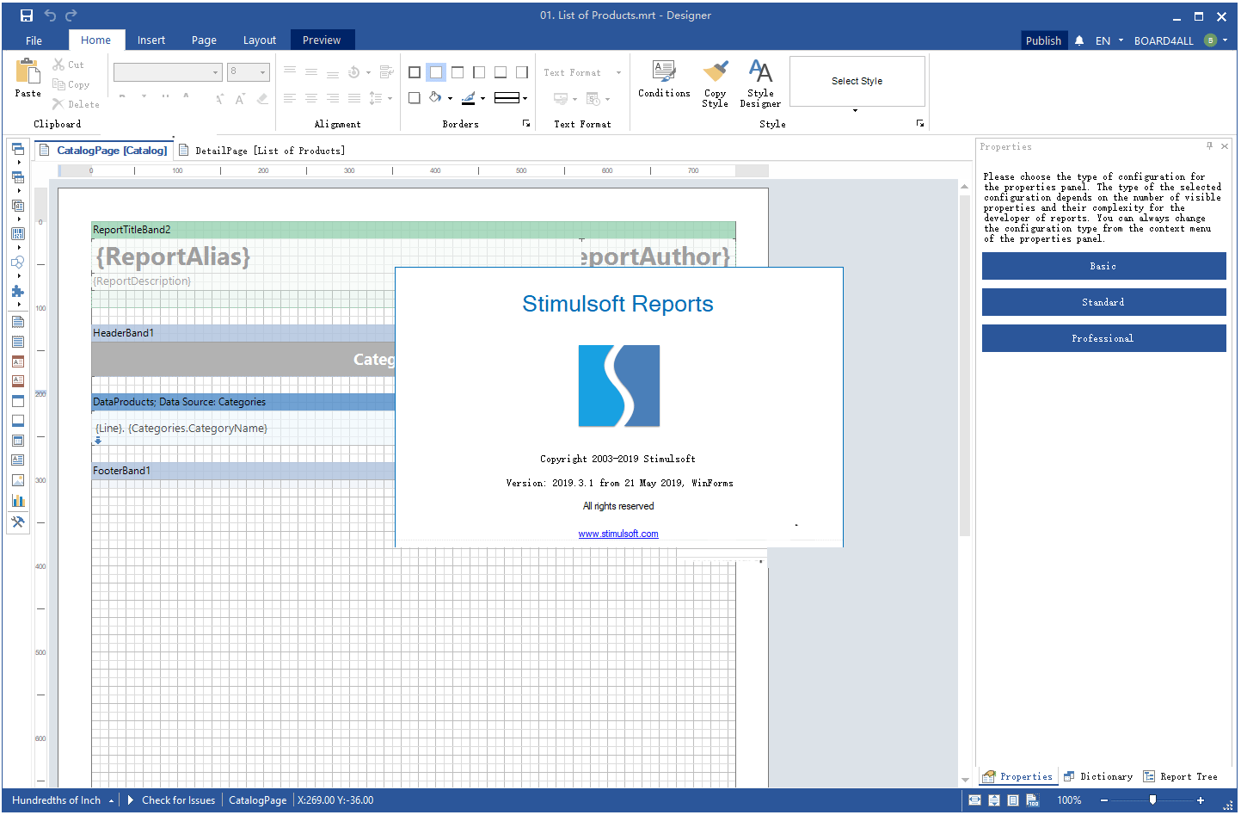
Task: Click the Publish button
Action: tap(1043, 40)
